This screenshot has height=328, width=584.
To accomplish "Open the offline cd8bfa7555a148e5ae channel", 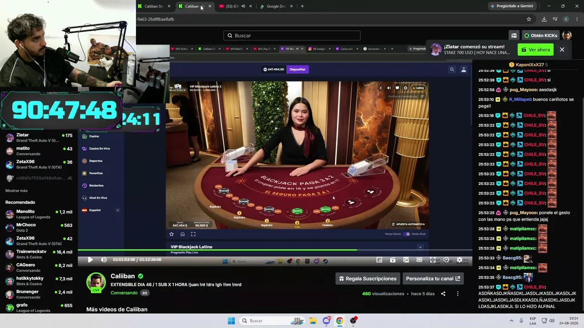I will [x=39, y=178].
